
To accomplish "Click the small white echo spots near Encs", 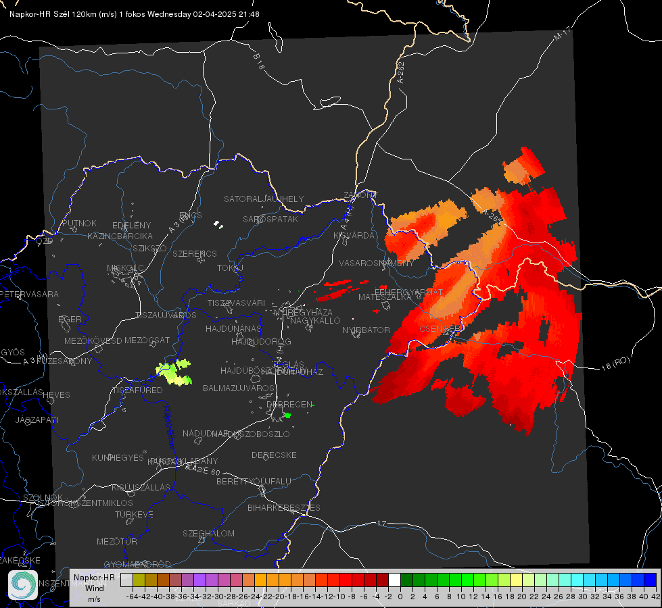I will pyautogui.click(x=218, y=224).
